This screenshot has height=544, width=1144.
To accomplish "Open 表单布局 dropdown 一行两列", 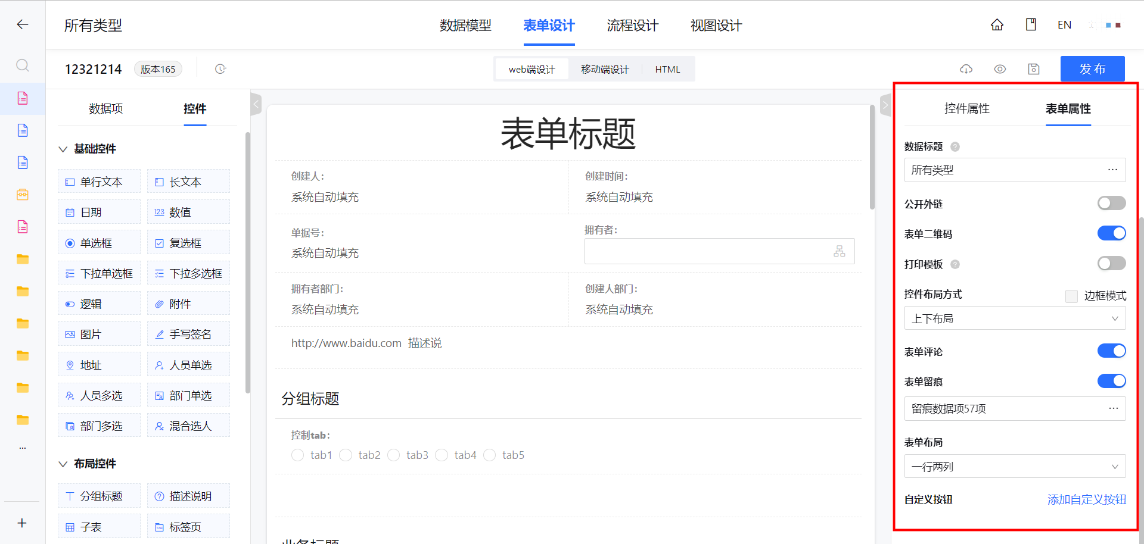I will click(1015, 466).
